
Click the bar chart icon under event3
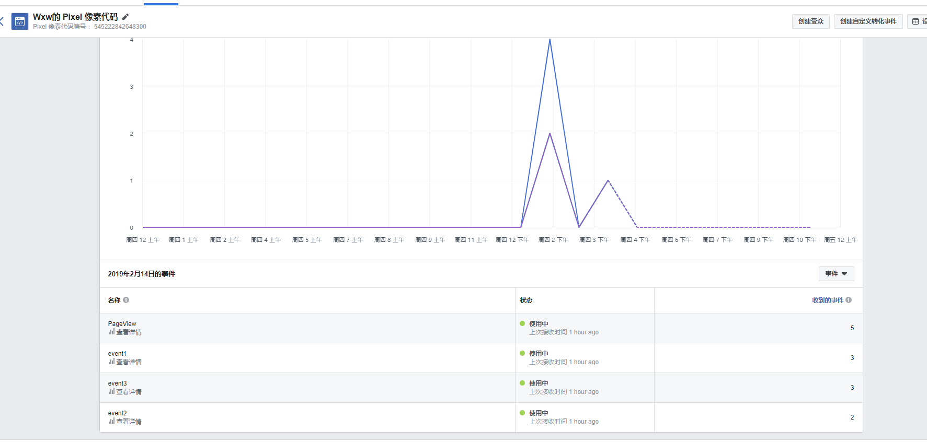pyautogui.click(x=111, y=391)
